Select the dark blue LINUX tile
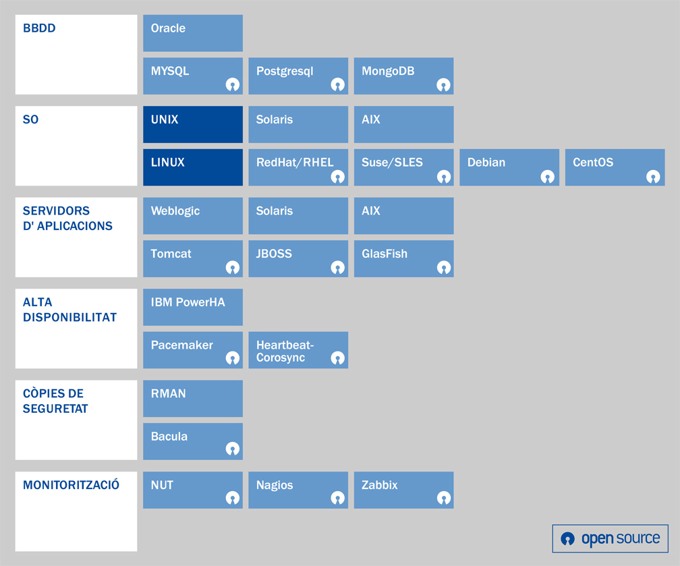This screenshot has width=680, height=566. [x=193, y=167]
